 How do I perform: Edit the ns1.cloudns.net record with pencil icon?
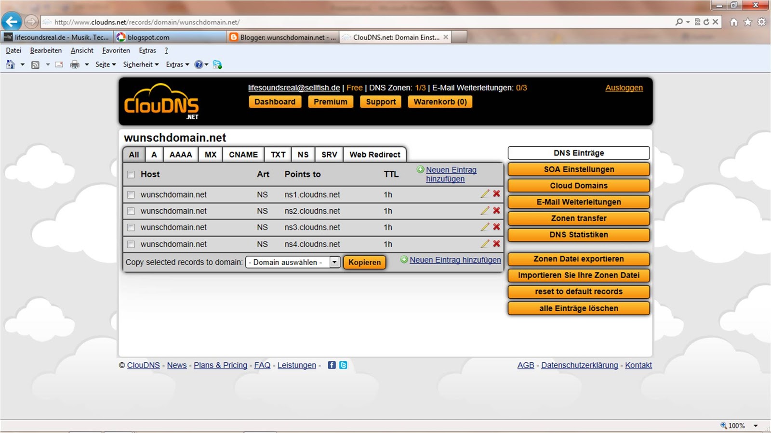click(x=485, y=194)
